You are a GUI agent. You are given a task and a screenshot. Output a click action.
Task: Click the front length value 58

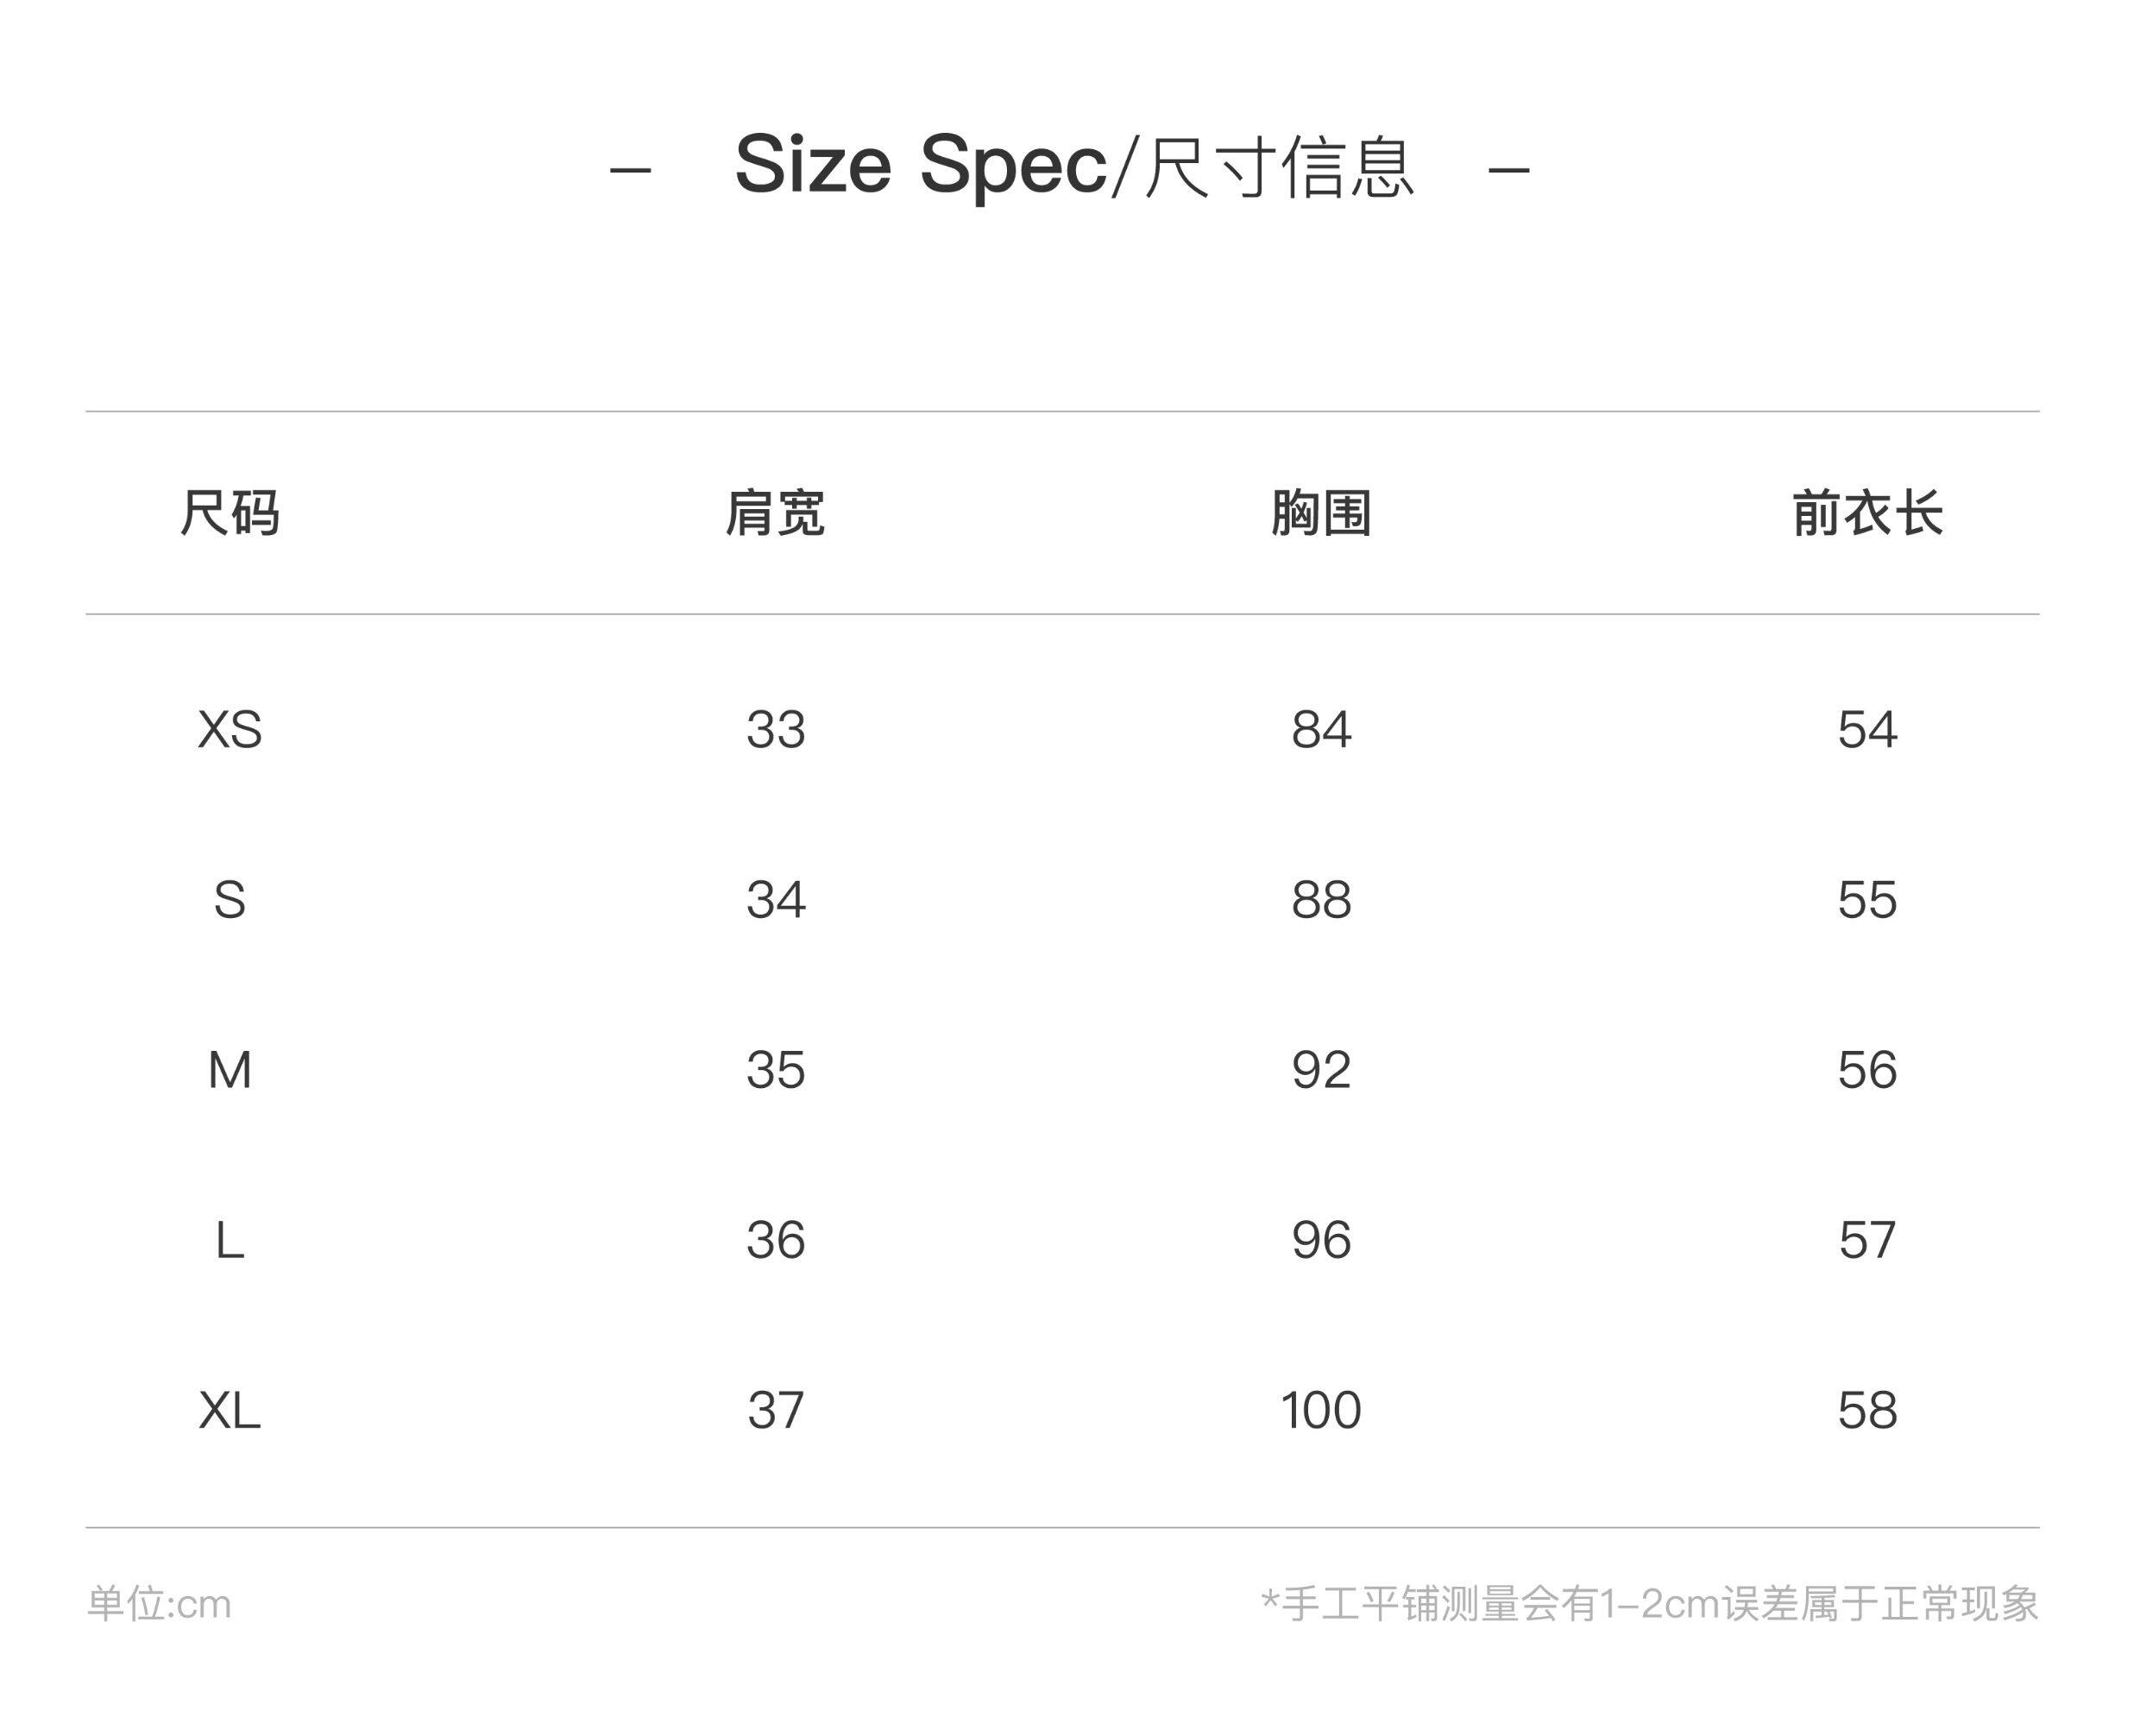1867,1411
